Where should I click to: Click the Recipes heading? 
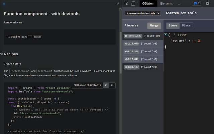(x=11, y=54)
